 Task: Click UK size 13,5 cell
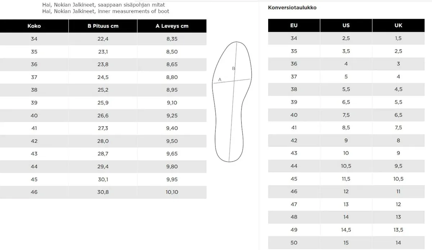[398, 230]
